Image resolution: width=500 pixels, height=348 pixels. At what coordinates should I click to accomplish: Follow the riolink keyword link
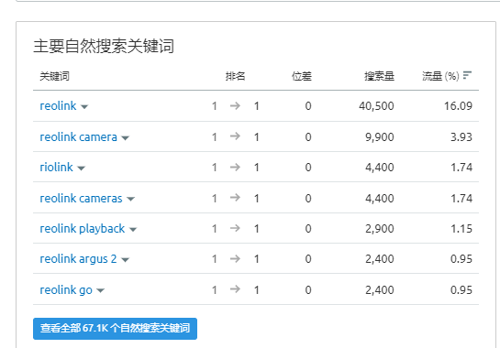click(57, 168)
